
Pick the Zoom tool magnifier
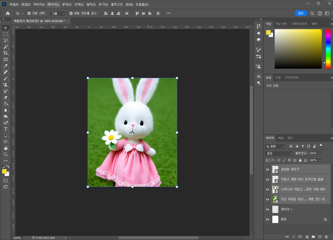(x=6, y=154)
